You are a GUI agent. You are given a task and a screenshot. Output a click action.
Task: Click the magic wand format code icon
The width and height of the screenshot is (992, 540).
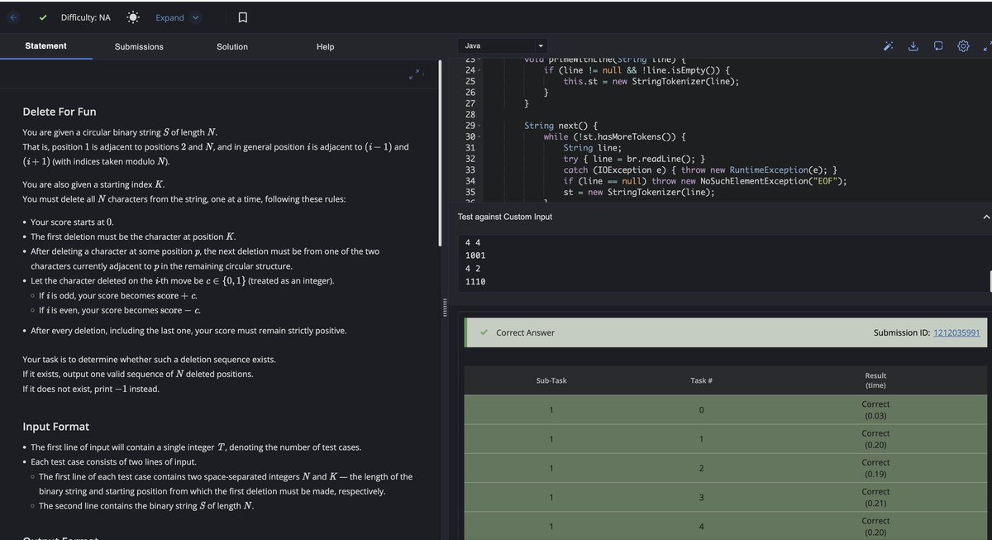coord(889,46)
